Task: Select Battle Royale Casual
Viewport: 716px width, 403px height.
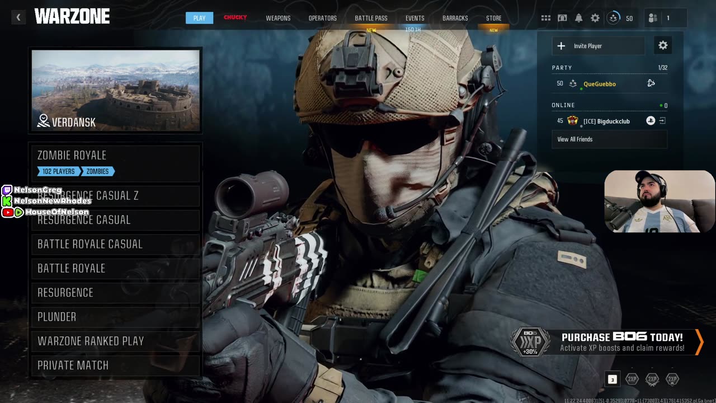Action: [x=115, y=244]
